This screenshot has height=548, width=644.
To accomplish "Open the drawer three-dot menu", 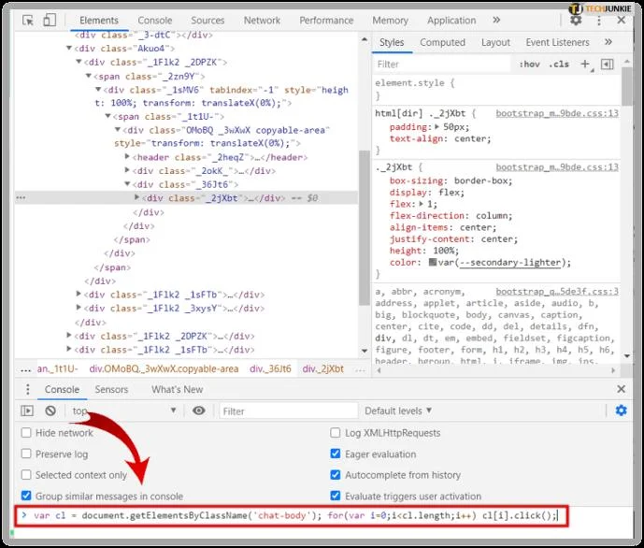I will 27,389.
